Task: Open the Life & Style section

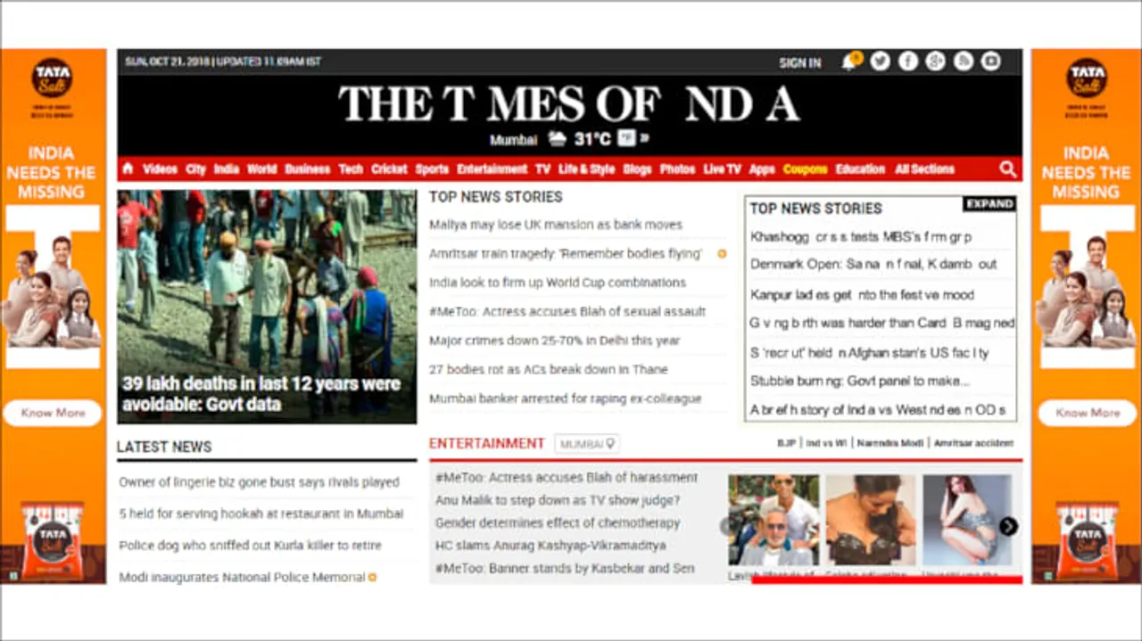Action: point(586,168)
